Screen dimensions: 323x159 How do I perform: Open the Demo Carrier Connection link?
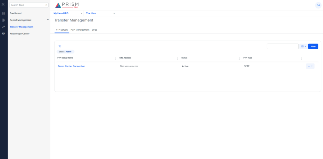click(x=72, y=66)
